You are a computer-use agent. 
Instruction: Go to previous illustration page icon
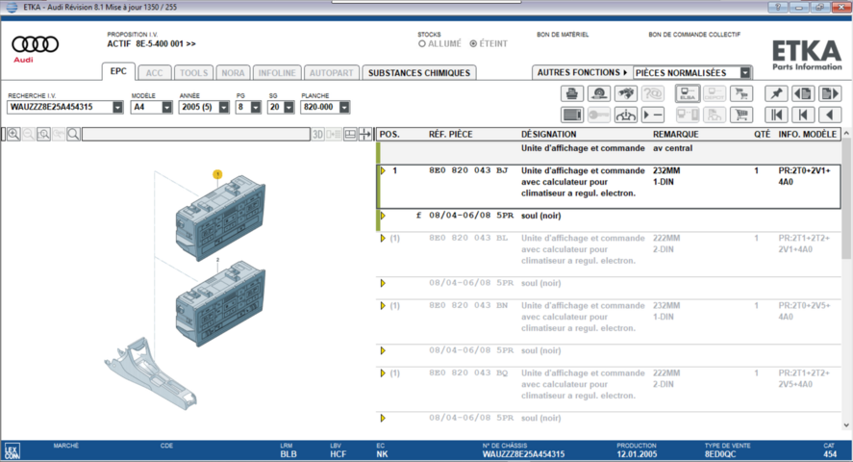click(803, 93)
